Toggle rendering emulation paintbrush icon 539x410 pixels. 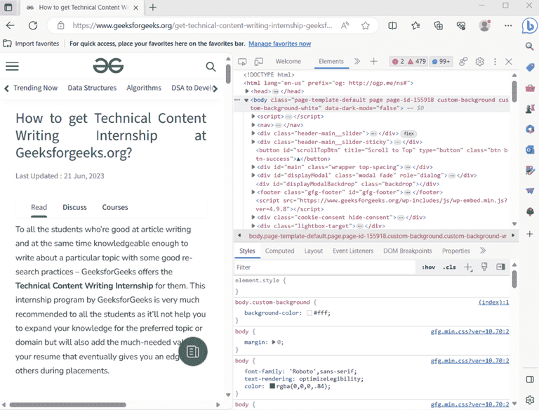484,267
